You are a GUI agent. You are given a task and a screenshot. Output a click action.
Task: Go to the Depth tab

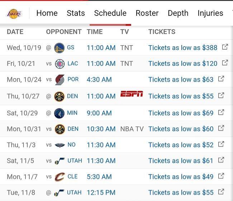(x=178, y=13)
